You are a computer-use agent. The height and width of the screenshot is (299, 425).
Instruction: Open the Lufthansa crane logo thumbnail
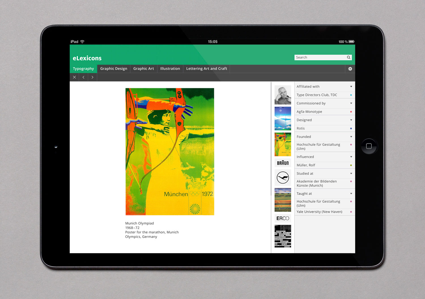(283, 178)
